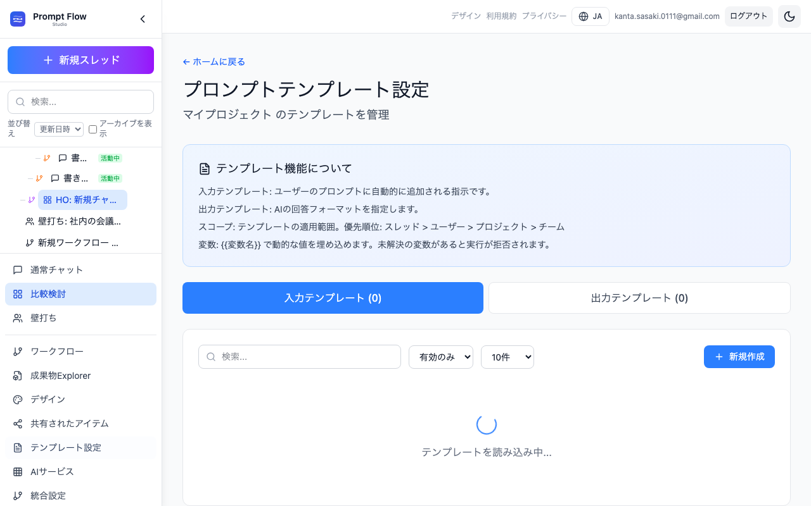Click the chat bubble icon for 通常チャット
Screen dimensions: 811x506
point(18,270)
